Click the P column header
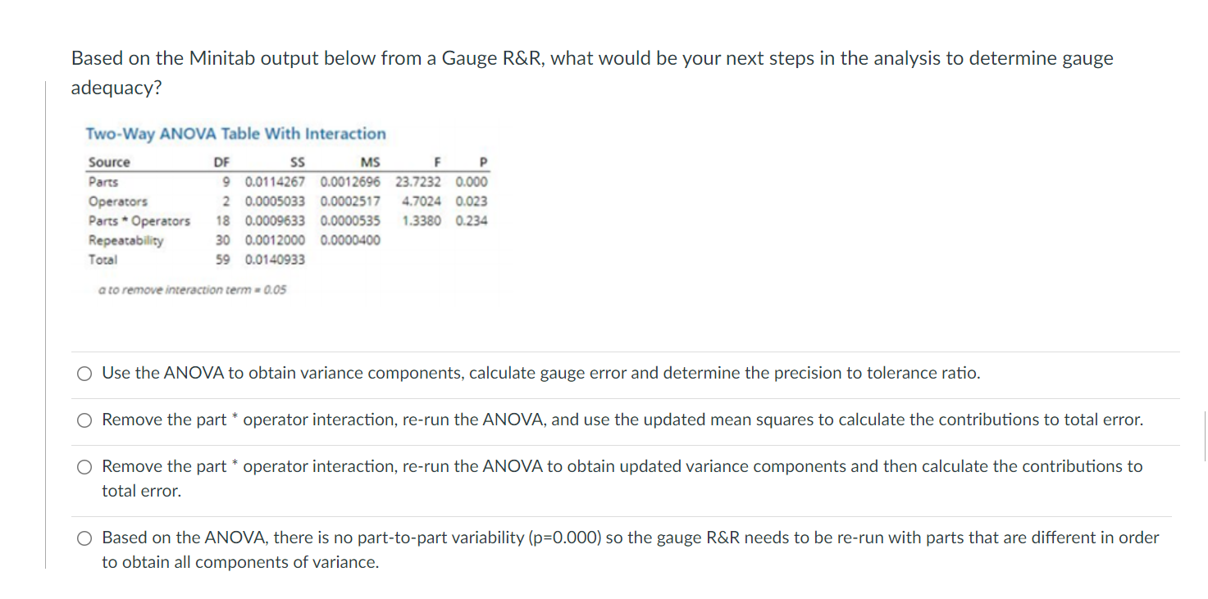1208x599 pixels. tap(481, 161)
